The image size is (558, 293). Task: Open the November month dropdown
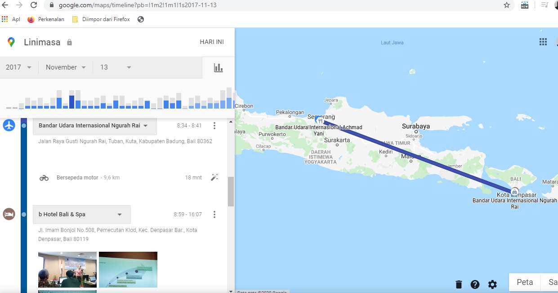[66, 67]
